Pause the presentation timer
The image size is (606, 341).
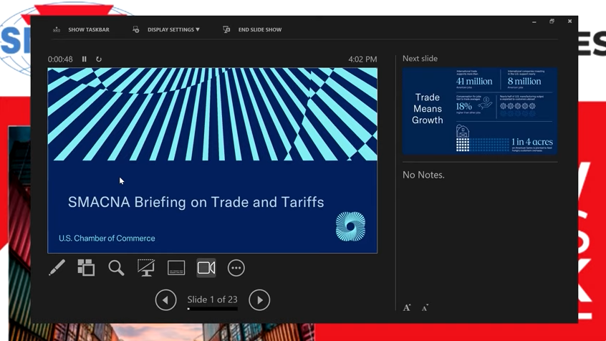[85, 59]
